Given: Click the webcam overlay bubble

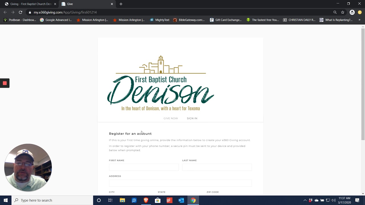Looking at the screenshot, I should pos(28,167).
